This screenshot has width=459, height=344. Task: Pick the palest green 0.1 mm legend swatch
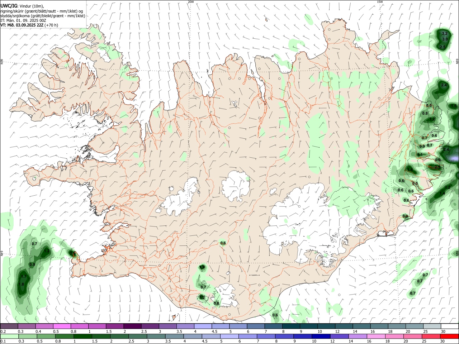coord(9,336)
